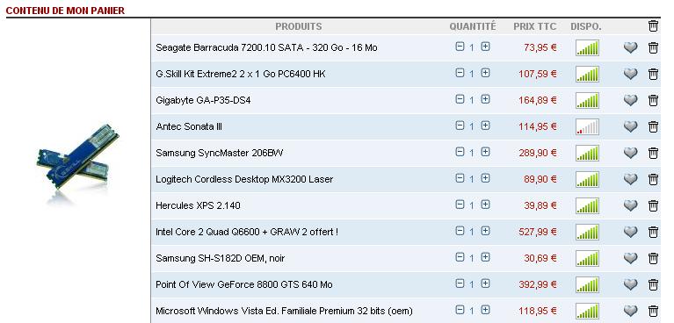
Task: Delete Seagate Barracuda from the cart
Action: pyautogui.click(x=653, y=47)
